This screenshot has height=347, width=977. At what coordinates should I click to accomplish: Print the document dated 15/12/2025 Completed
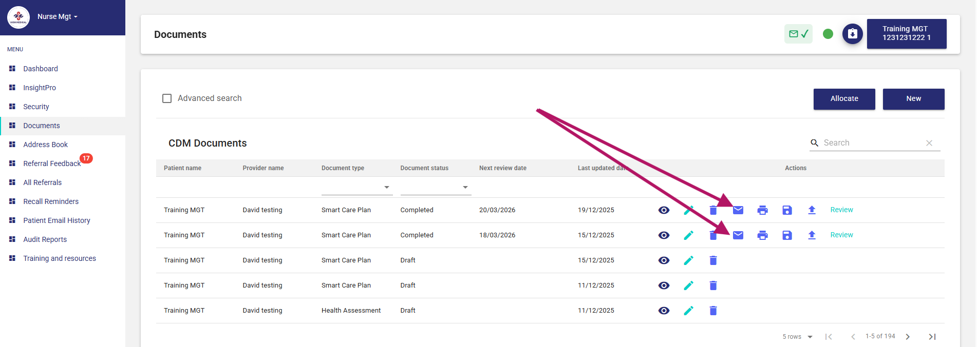762,235
